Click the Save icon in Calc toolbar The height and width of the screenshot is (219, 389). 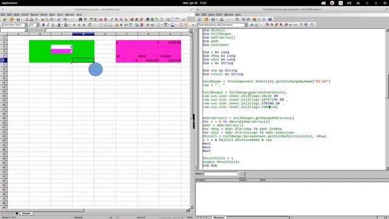tap(18, 19)
